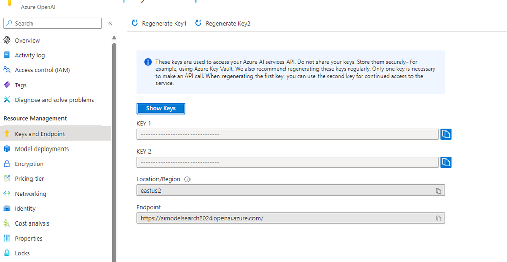The height and width of the screenshot is (262, 507).
Task: Copy the Endpoint URL
Action: [x=439, y=218]
